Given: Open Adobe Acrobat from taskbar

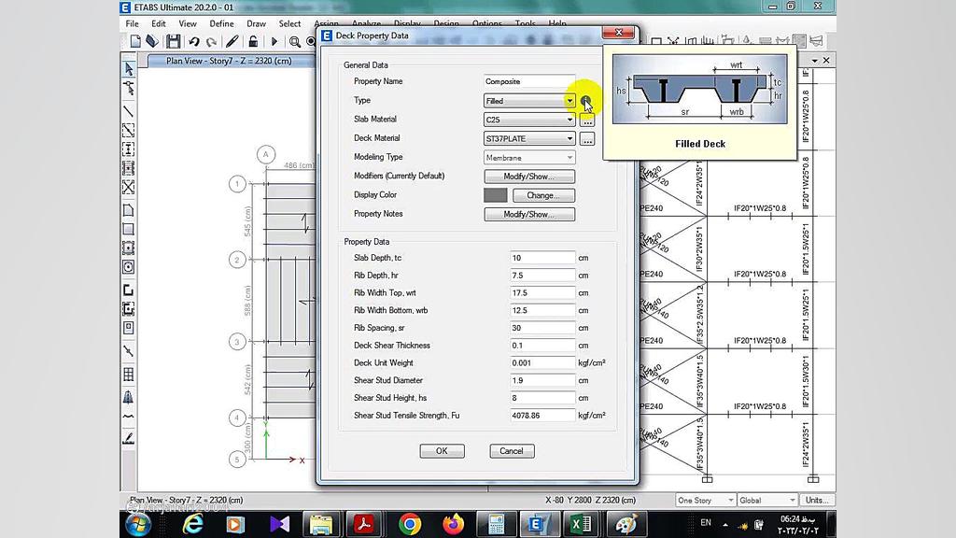Looking at the screenshot, I should (x=364, y=524).
